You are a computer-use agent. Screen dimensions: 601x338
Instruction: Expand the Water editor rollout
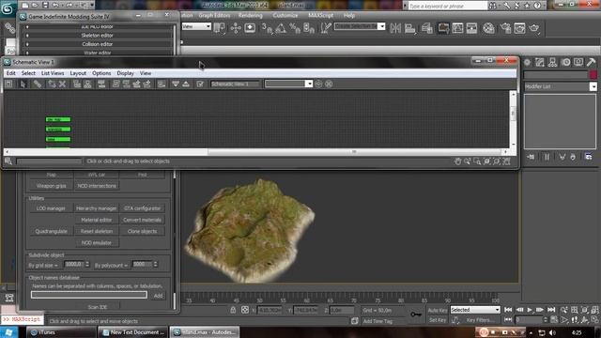point(97,53)
